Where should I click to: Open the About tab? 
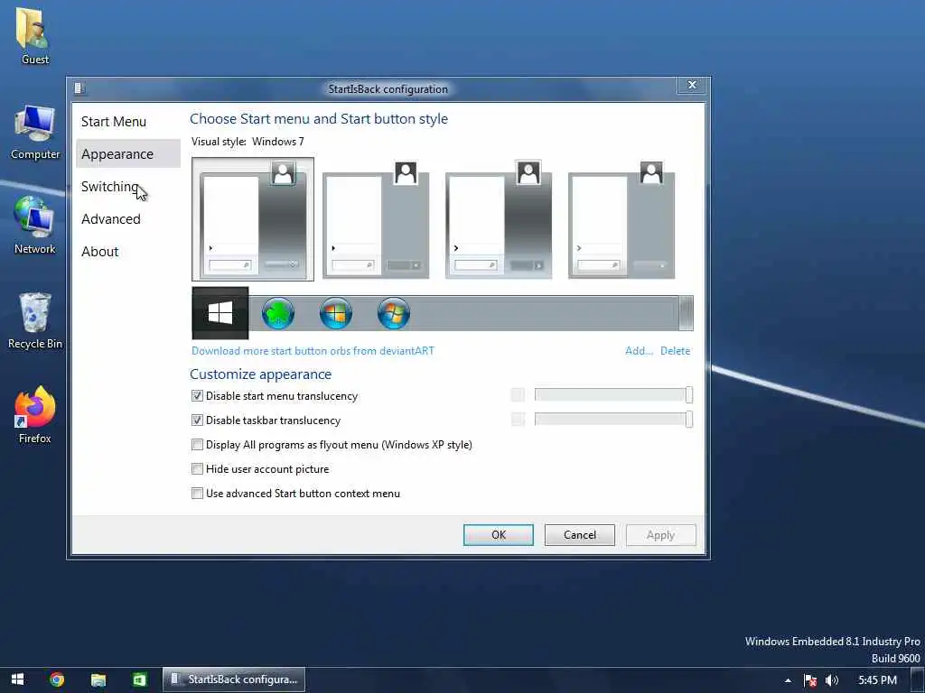click(x=128, y=251)
